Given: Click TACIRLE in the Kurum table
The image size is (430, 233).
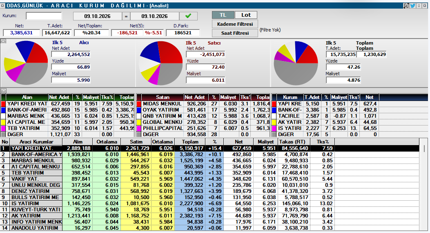Looking at the screenshot, I should (289, 116).
